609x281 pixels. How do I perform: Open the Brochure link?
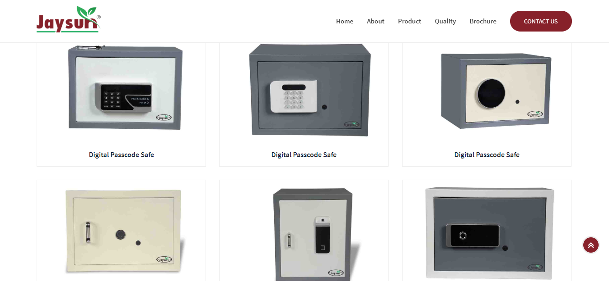[x=483, y=21]
